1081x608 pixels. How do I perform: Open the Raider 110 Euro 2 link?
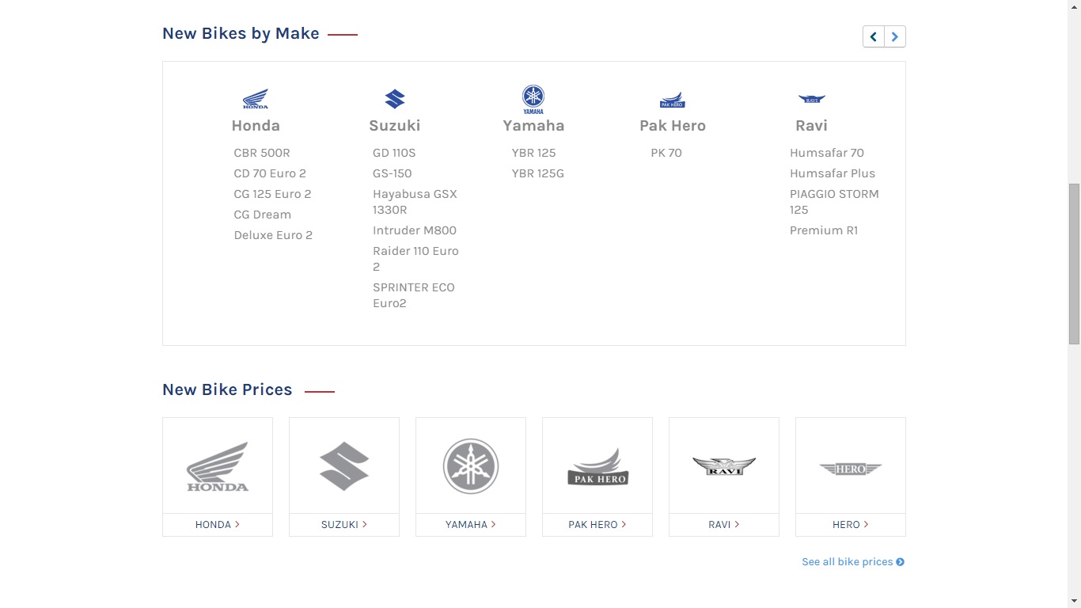tap(415, 259)
